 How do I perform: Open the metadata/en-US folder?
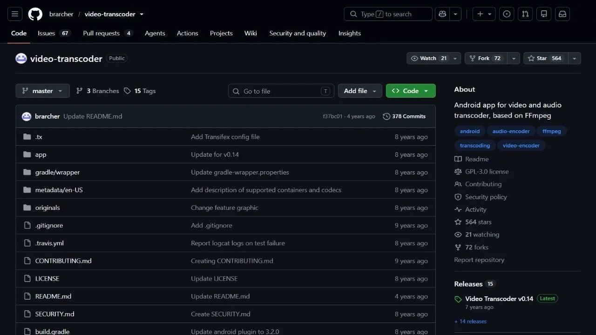coord(59,190)
